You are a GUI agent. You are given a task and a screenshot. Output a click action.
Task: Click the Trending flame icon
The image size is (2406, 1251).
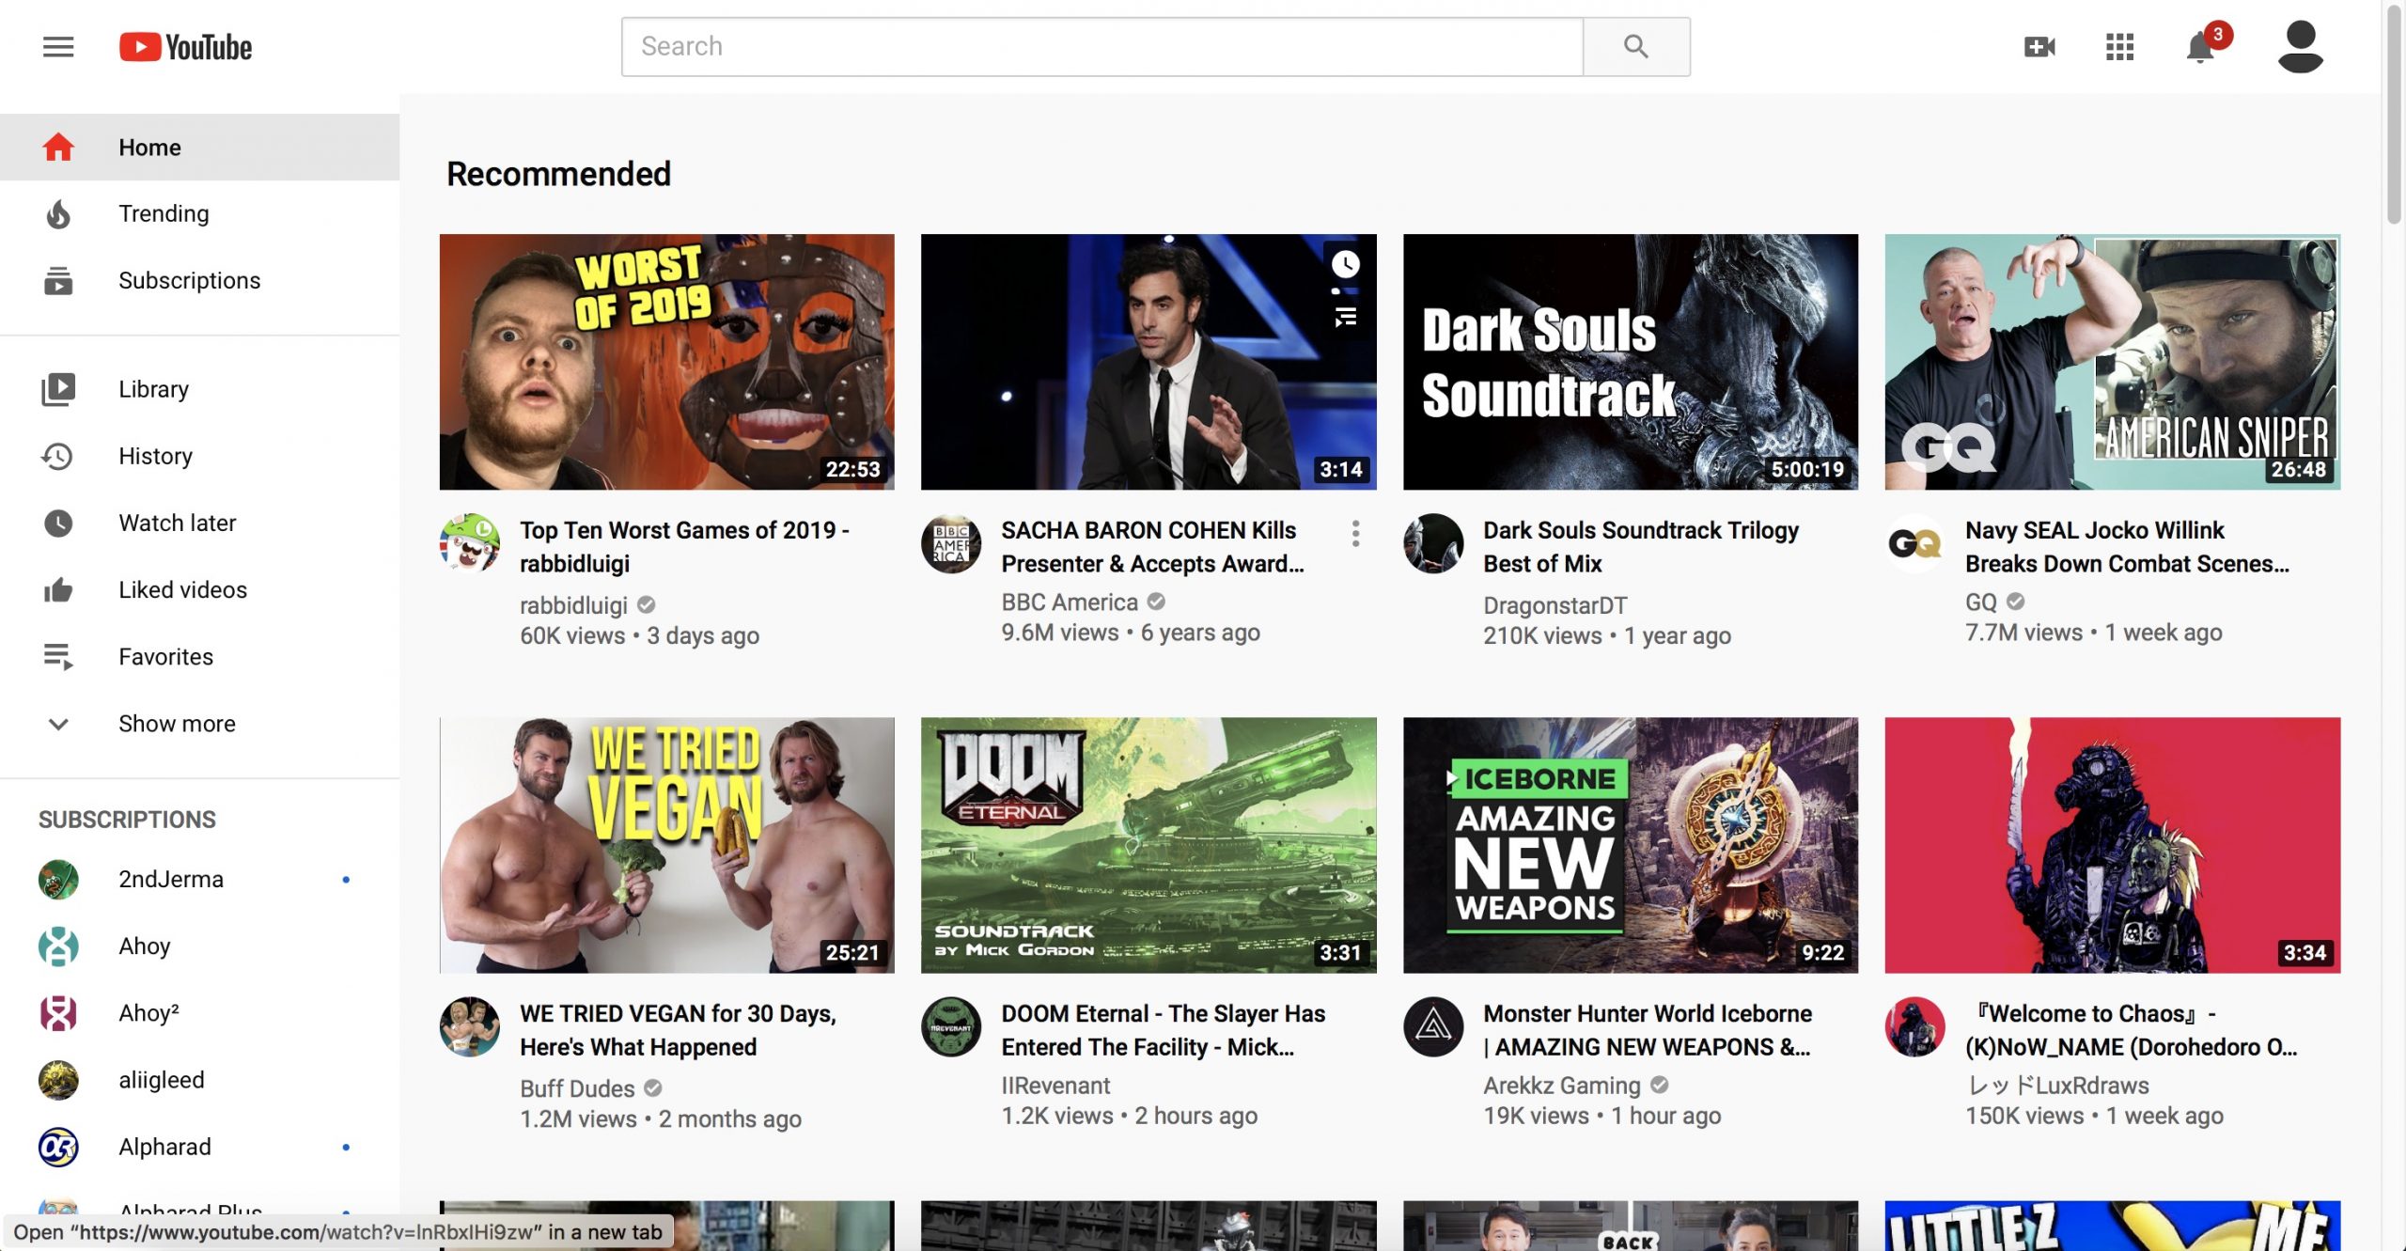click(58, 214)
